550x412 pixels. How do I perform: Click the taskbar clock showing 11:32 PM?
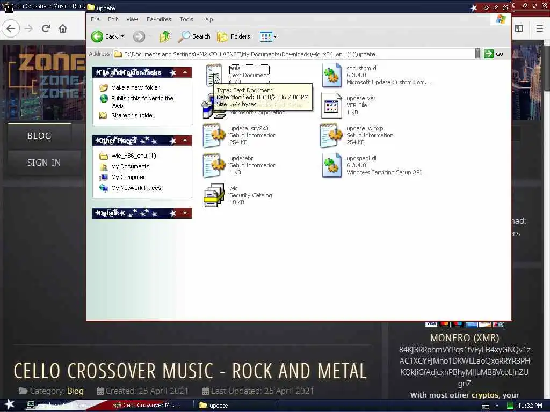pyautogui.click(x=530, y=406)
